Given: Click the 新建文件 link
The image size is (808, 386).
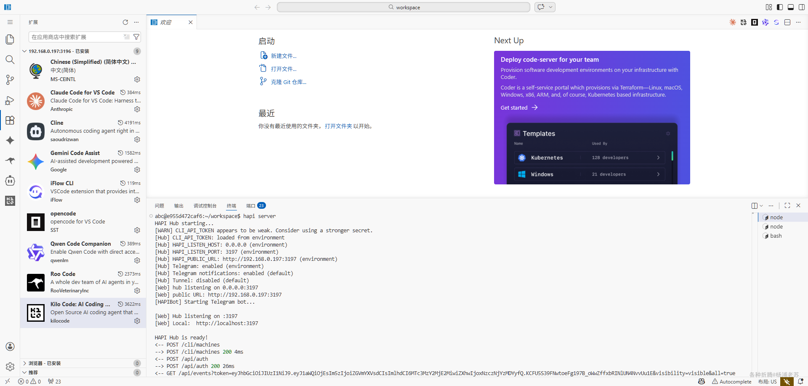Looking at the screenshot, I should pyautogui.click(x=284, y=56).
